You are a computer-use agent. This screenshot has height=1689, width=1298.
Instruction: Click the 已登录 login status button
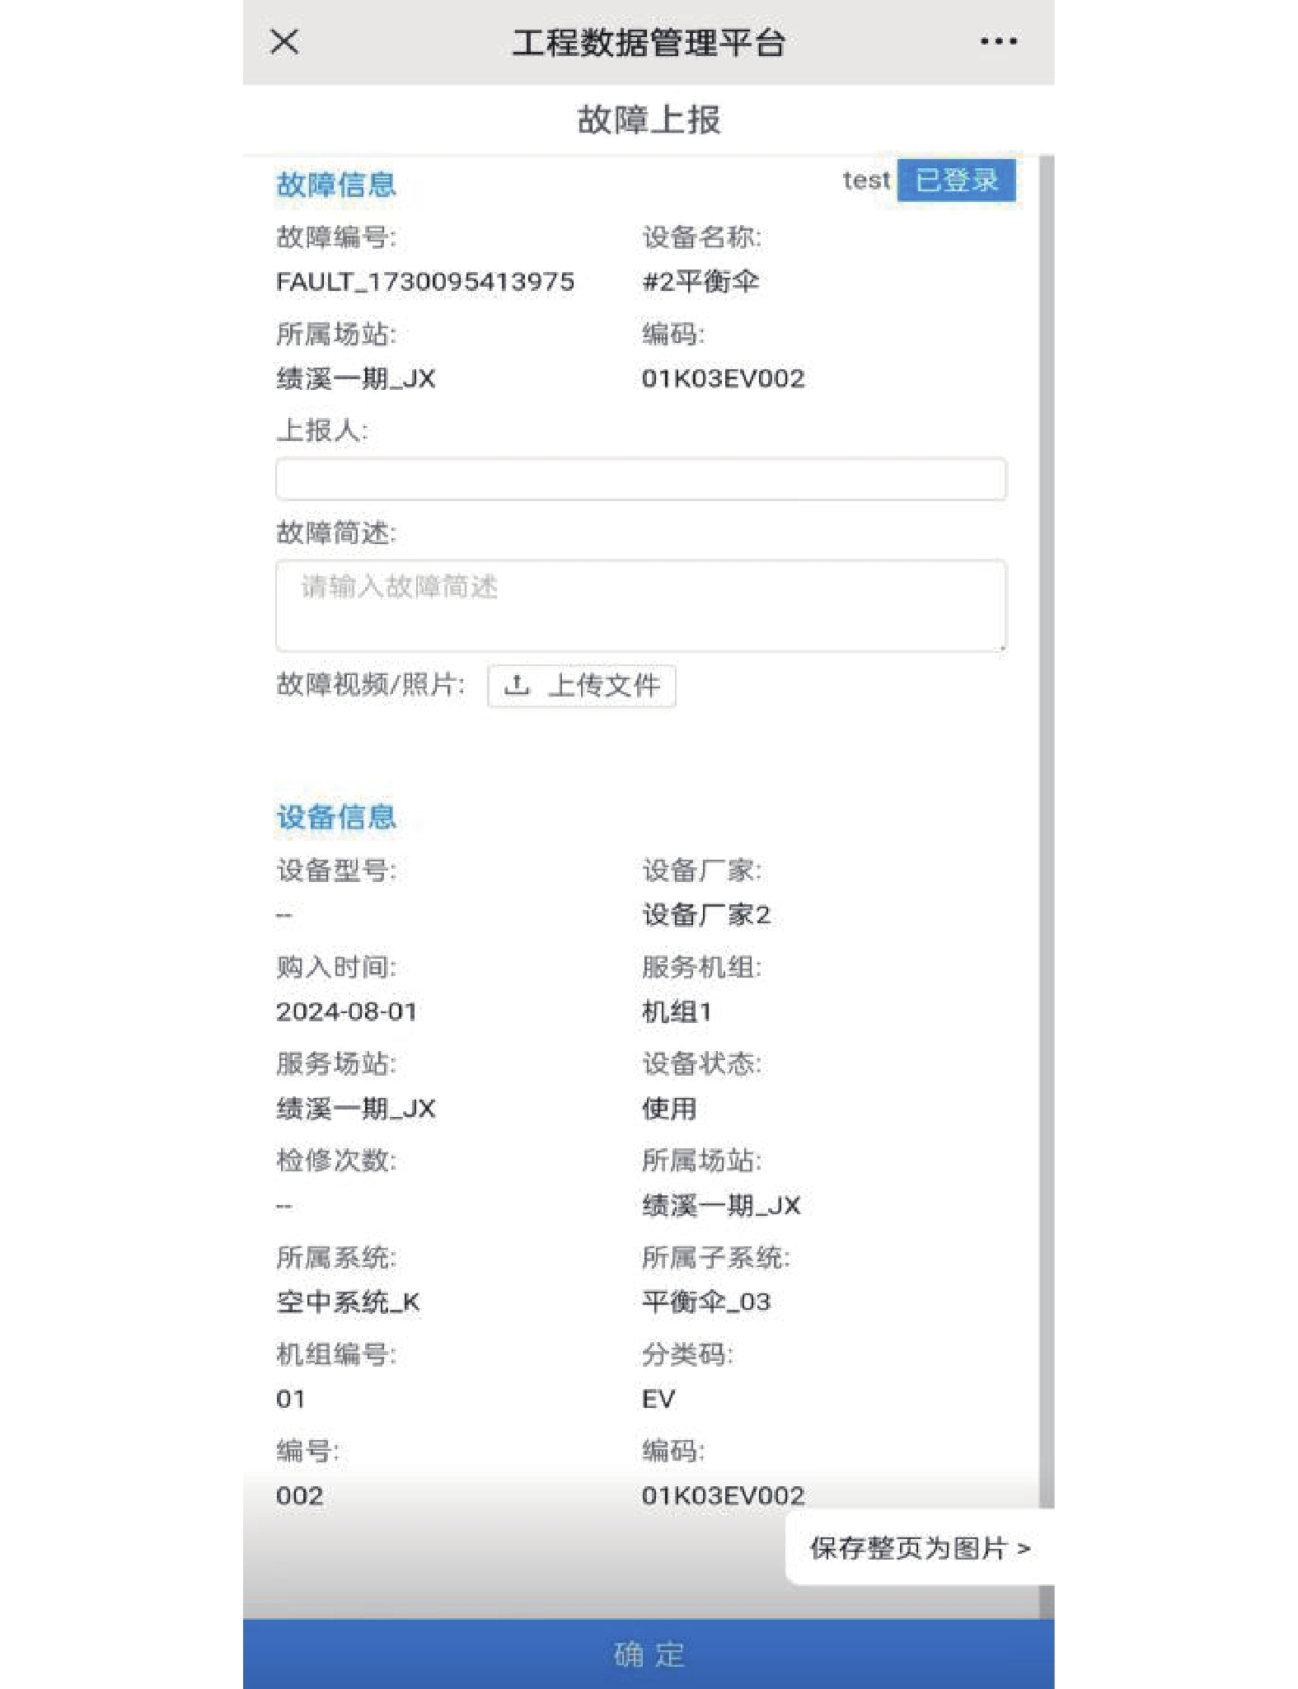[956, 180]
